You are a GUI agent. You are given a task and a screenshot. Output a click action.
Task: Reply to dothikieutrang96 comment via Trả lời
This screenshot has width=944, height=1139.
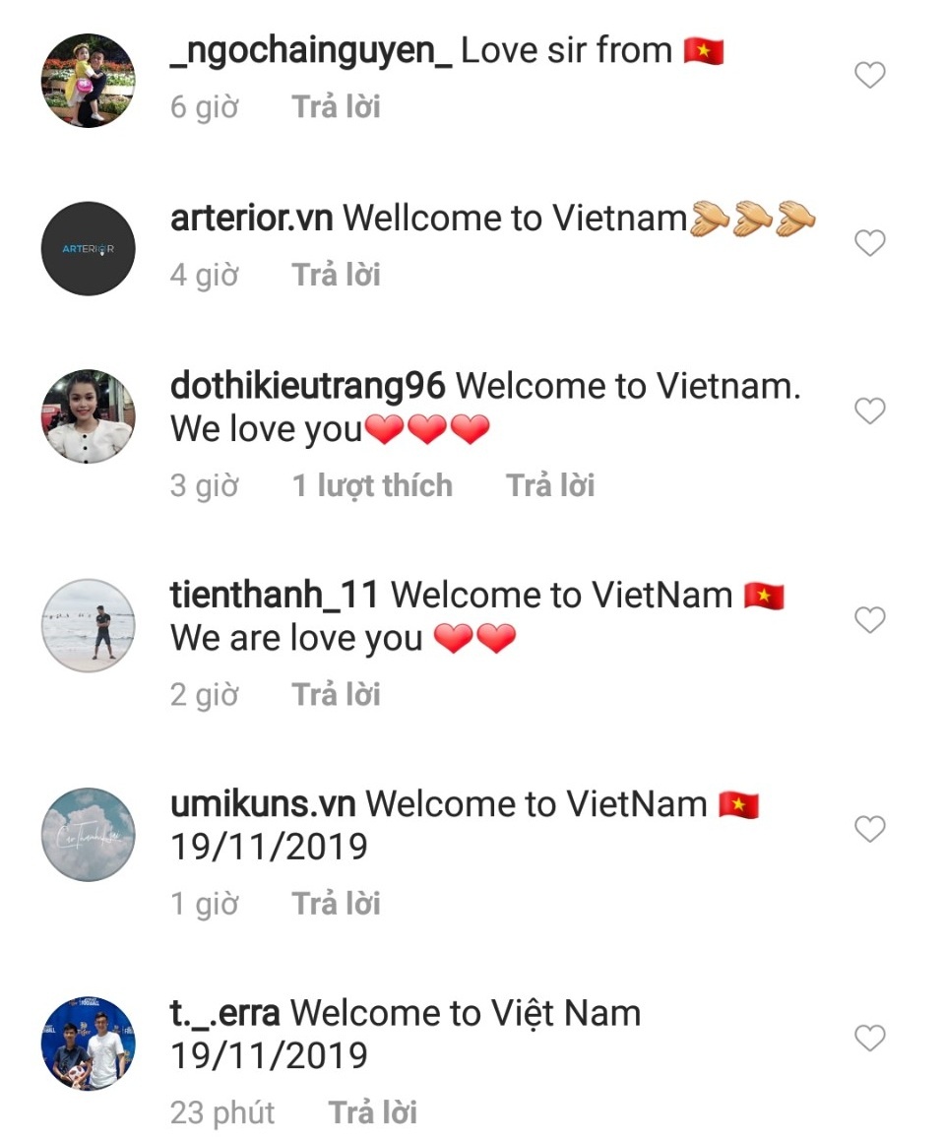(550, 485)
